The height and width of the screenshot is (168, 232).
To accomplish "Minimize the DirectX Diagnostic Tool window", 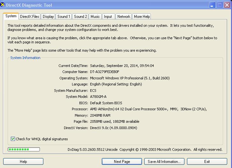I will point(212,5).
